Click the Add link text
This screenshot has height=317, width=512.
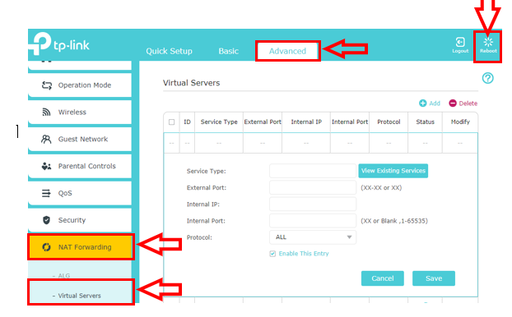point(435,103)
